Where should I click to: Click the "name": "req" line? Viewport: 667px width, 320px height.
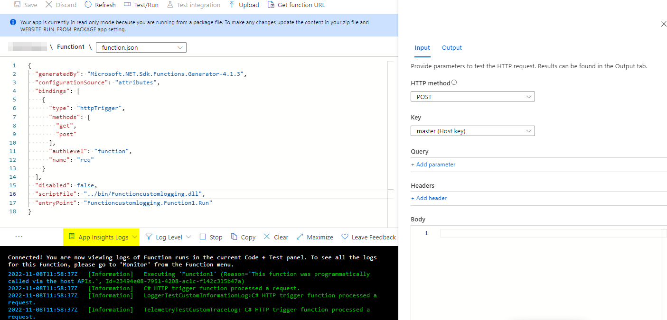[x=72, y=160]
